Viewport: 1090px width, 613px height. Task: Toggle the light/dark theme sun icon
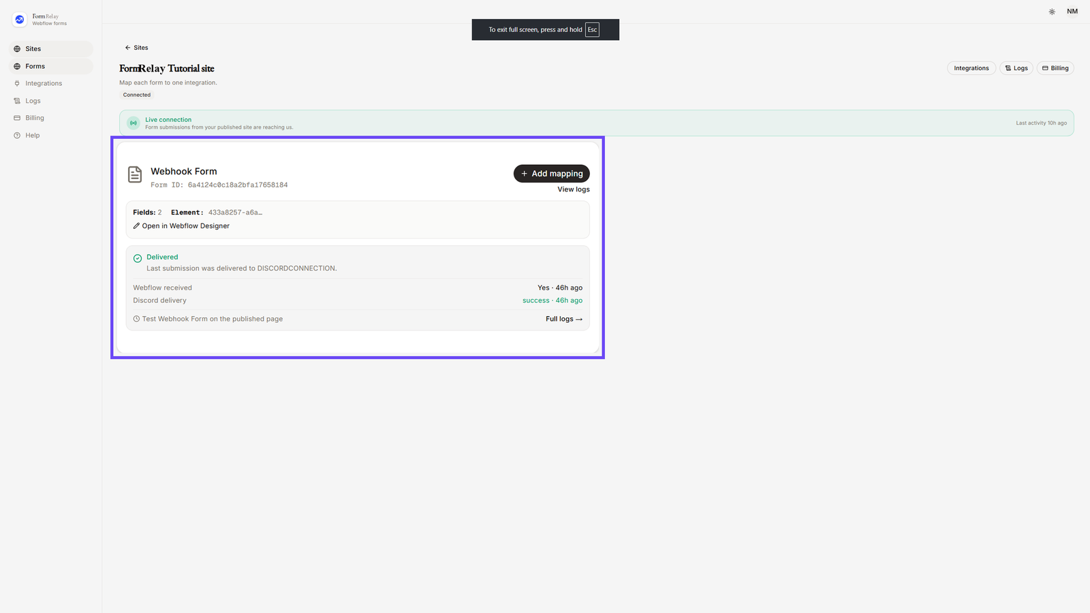pyautogui.click(x=1052, y=12)
